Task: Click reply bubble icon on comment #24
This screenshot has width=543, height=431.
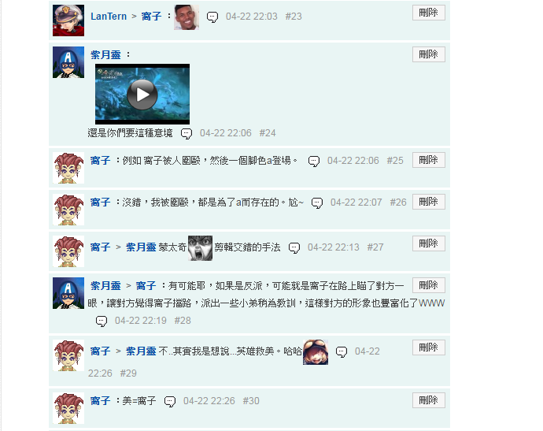Action: 187,133
